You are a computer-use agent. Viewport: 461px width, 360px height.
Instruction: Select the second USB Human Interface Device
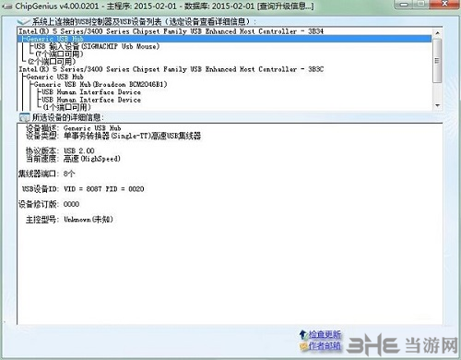(x=91, y=100)
